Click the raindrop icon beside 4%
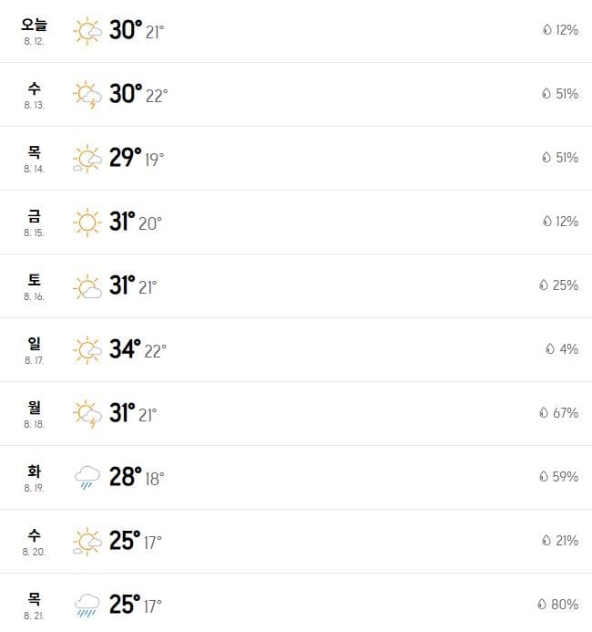 point(550,348)
